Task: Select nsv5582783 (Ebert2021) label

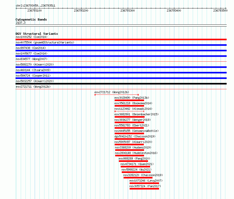Action: tap(132, 125)
